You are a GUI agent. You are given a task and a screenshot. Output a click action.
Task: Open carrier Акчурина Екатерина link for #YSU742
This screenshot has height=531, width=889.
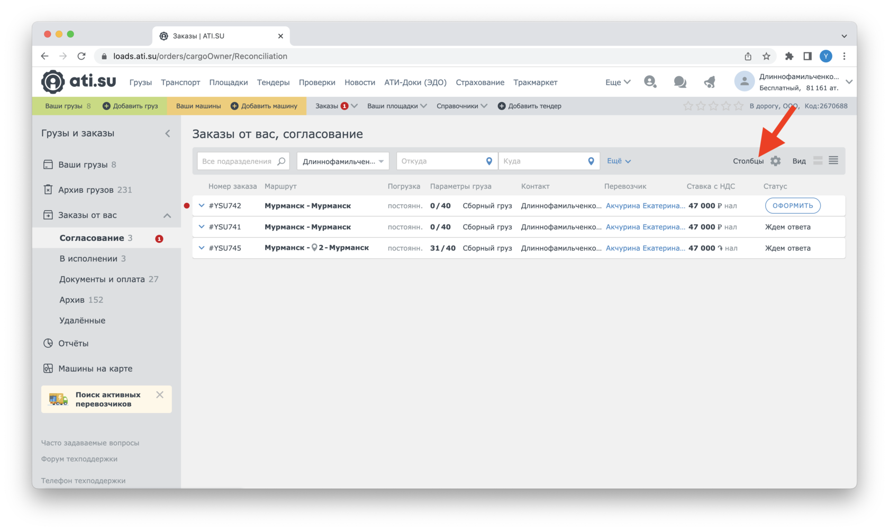coord(645,205)
